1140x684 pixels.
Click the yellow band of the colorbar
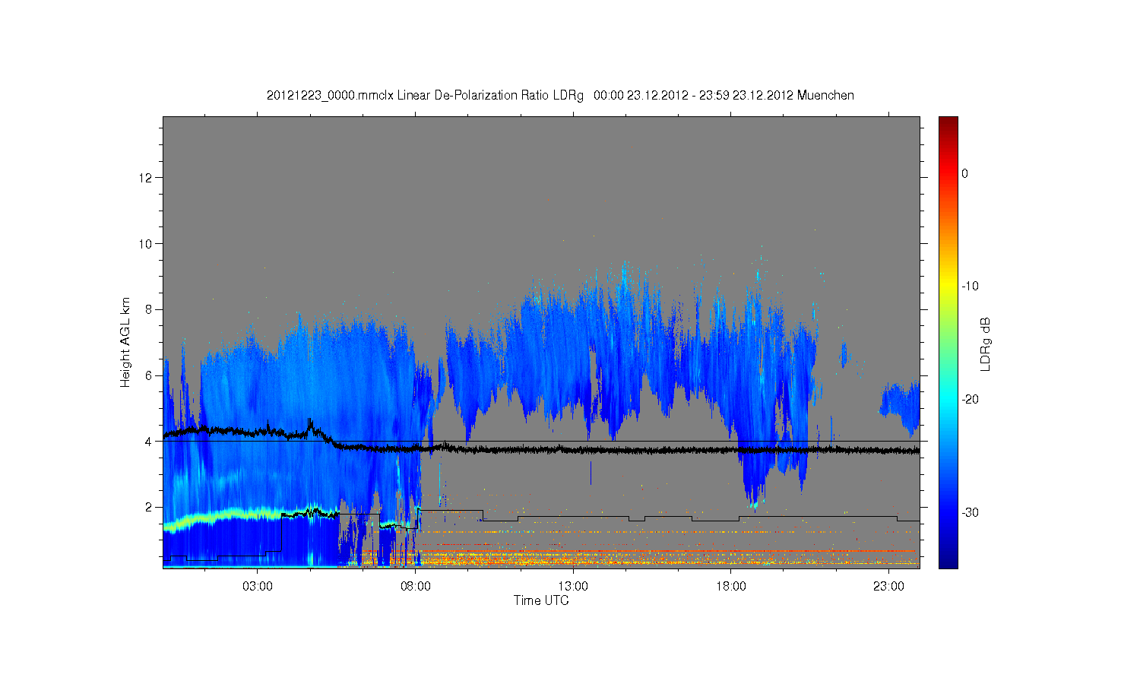[948, 287]
